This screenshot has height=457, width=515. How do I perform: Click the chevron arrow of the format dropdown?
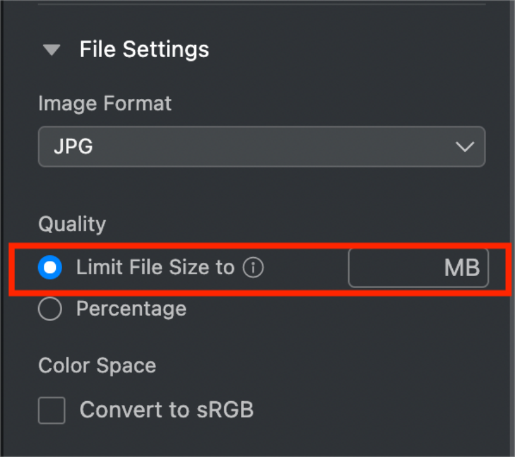coord(465,147)
